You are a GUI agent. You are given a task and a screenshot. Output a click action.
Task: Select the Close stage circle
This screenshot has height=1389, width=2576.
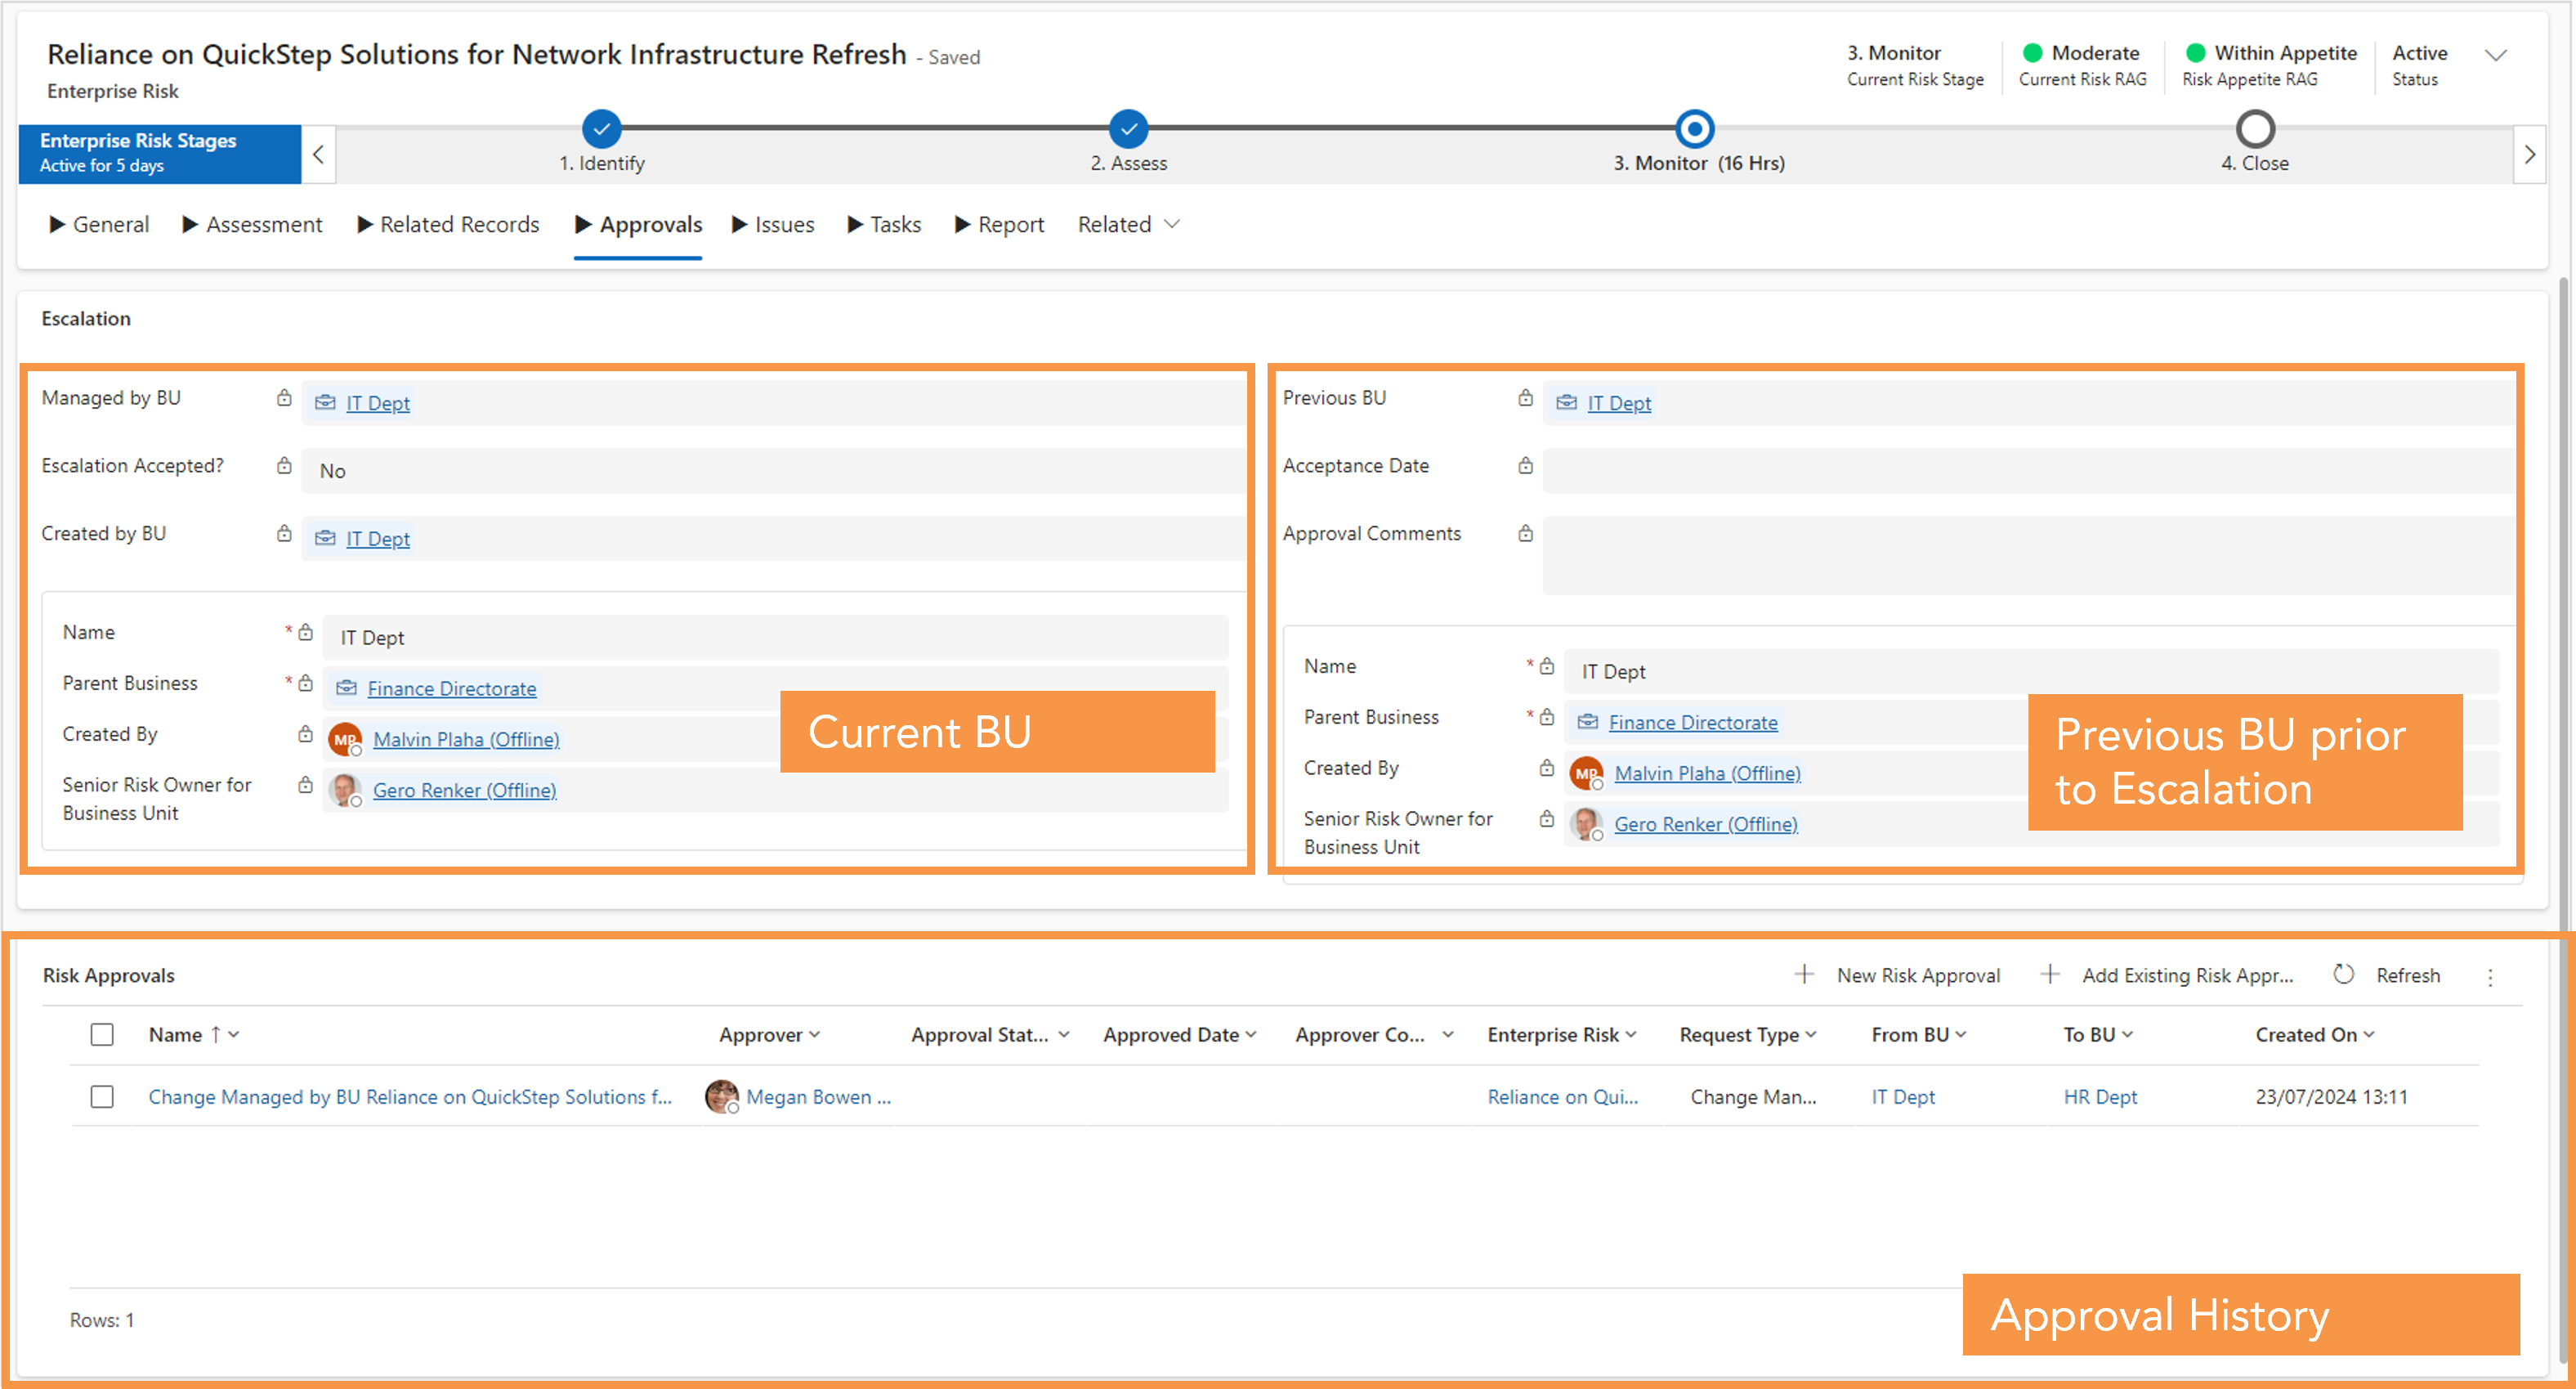point(2254,129)
